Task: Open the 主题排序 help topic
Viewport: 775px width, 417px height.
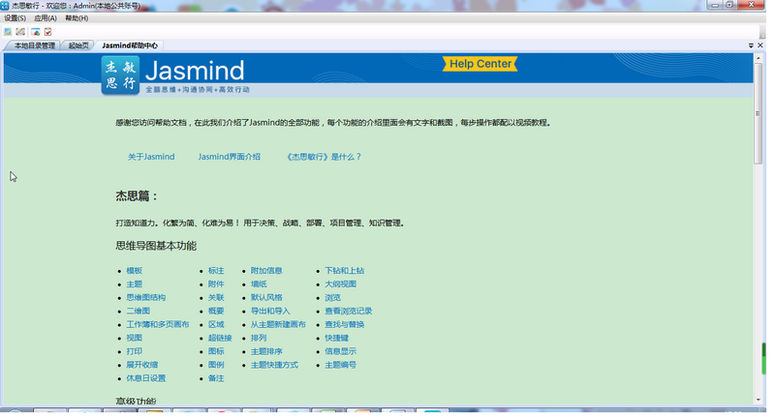Action: (266, 351)
